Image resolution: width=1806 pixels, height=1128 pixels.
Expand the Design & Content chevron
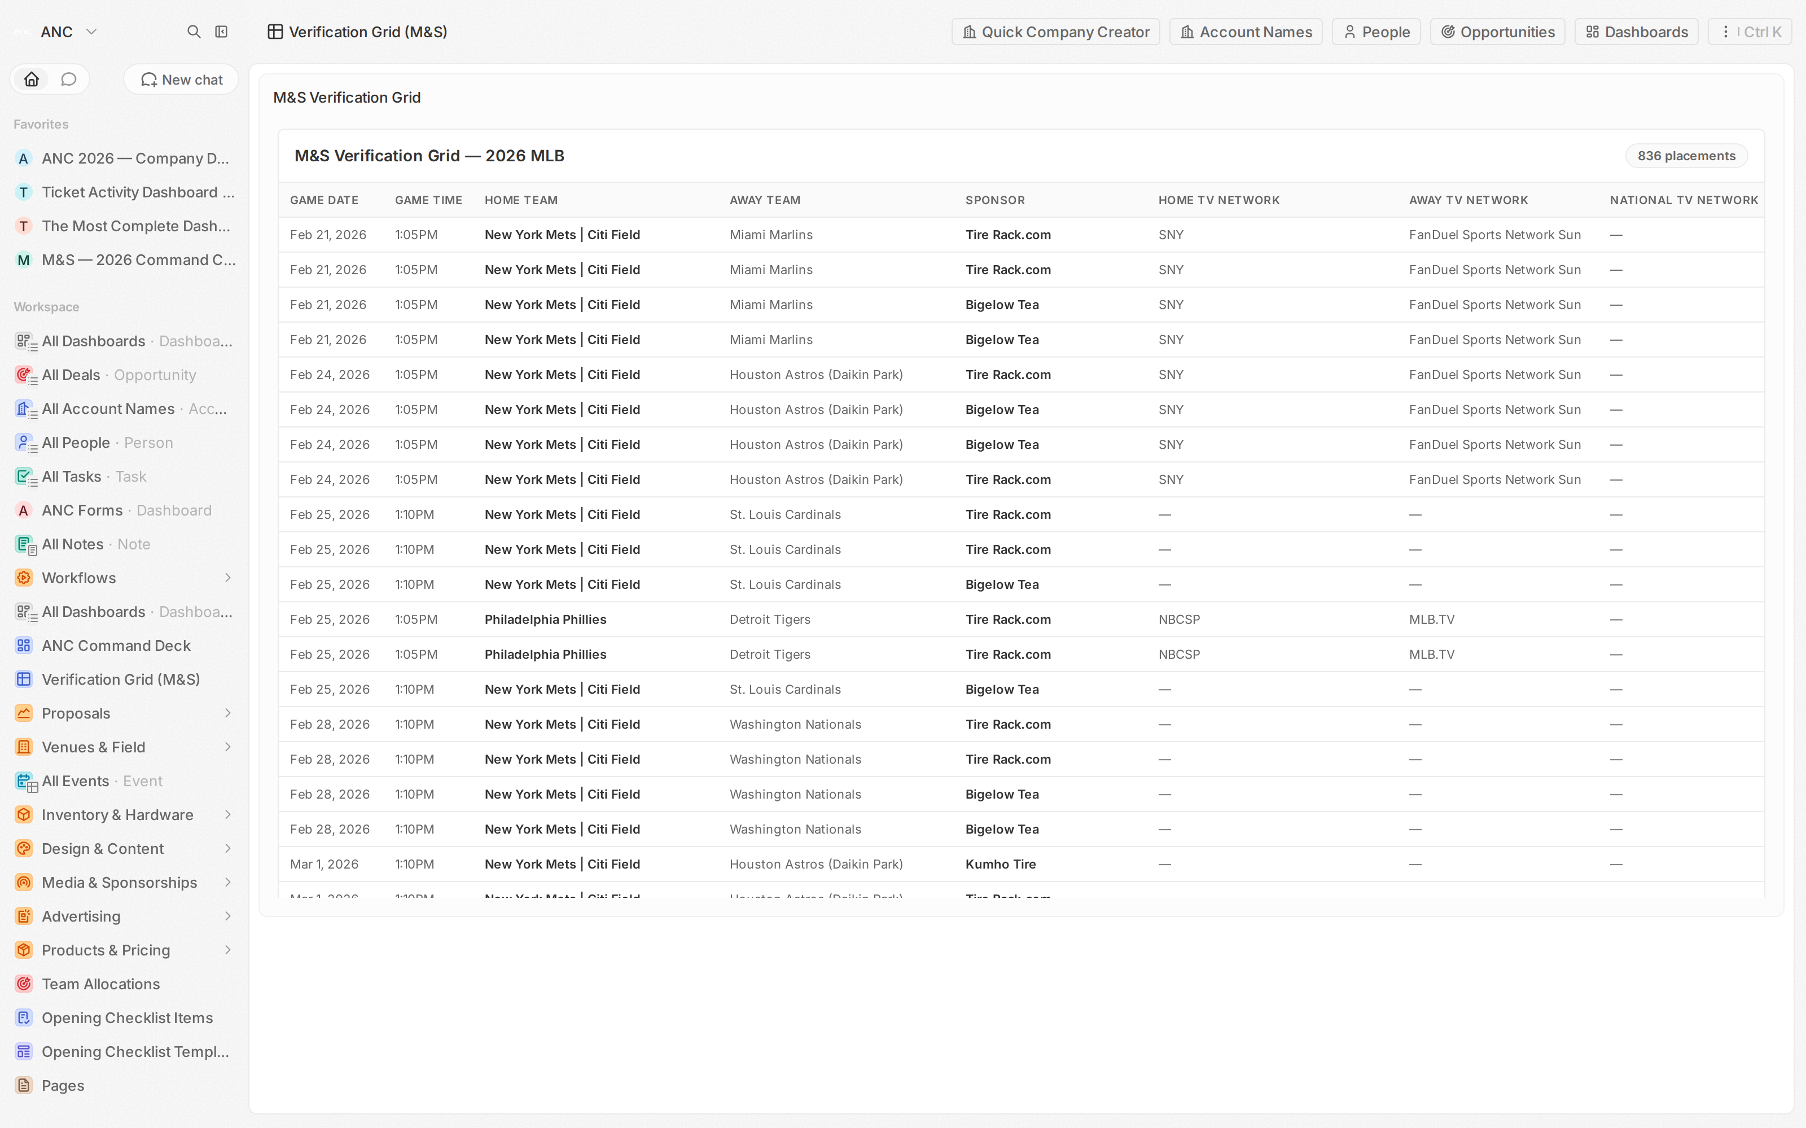[229, 849]
